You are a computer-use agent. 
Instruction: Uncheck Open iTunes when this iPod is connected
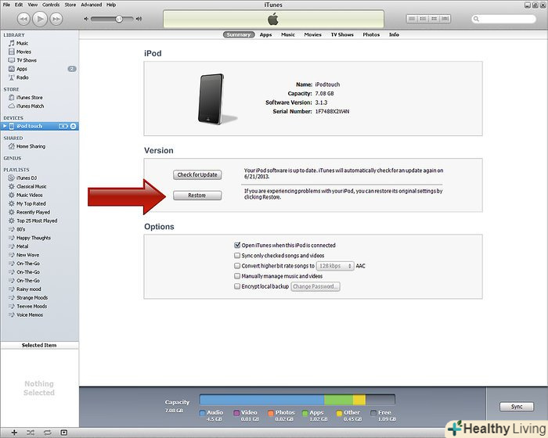pos(237,245)
